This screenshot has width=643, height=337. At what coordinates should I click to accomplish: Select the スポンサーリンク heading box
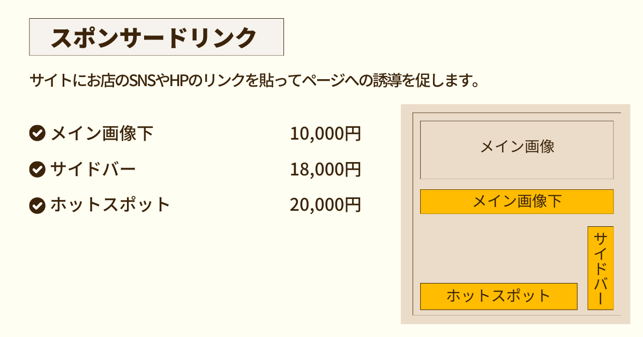click(x=156, y=37)
